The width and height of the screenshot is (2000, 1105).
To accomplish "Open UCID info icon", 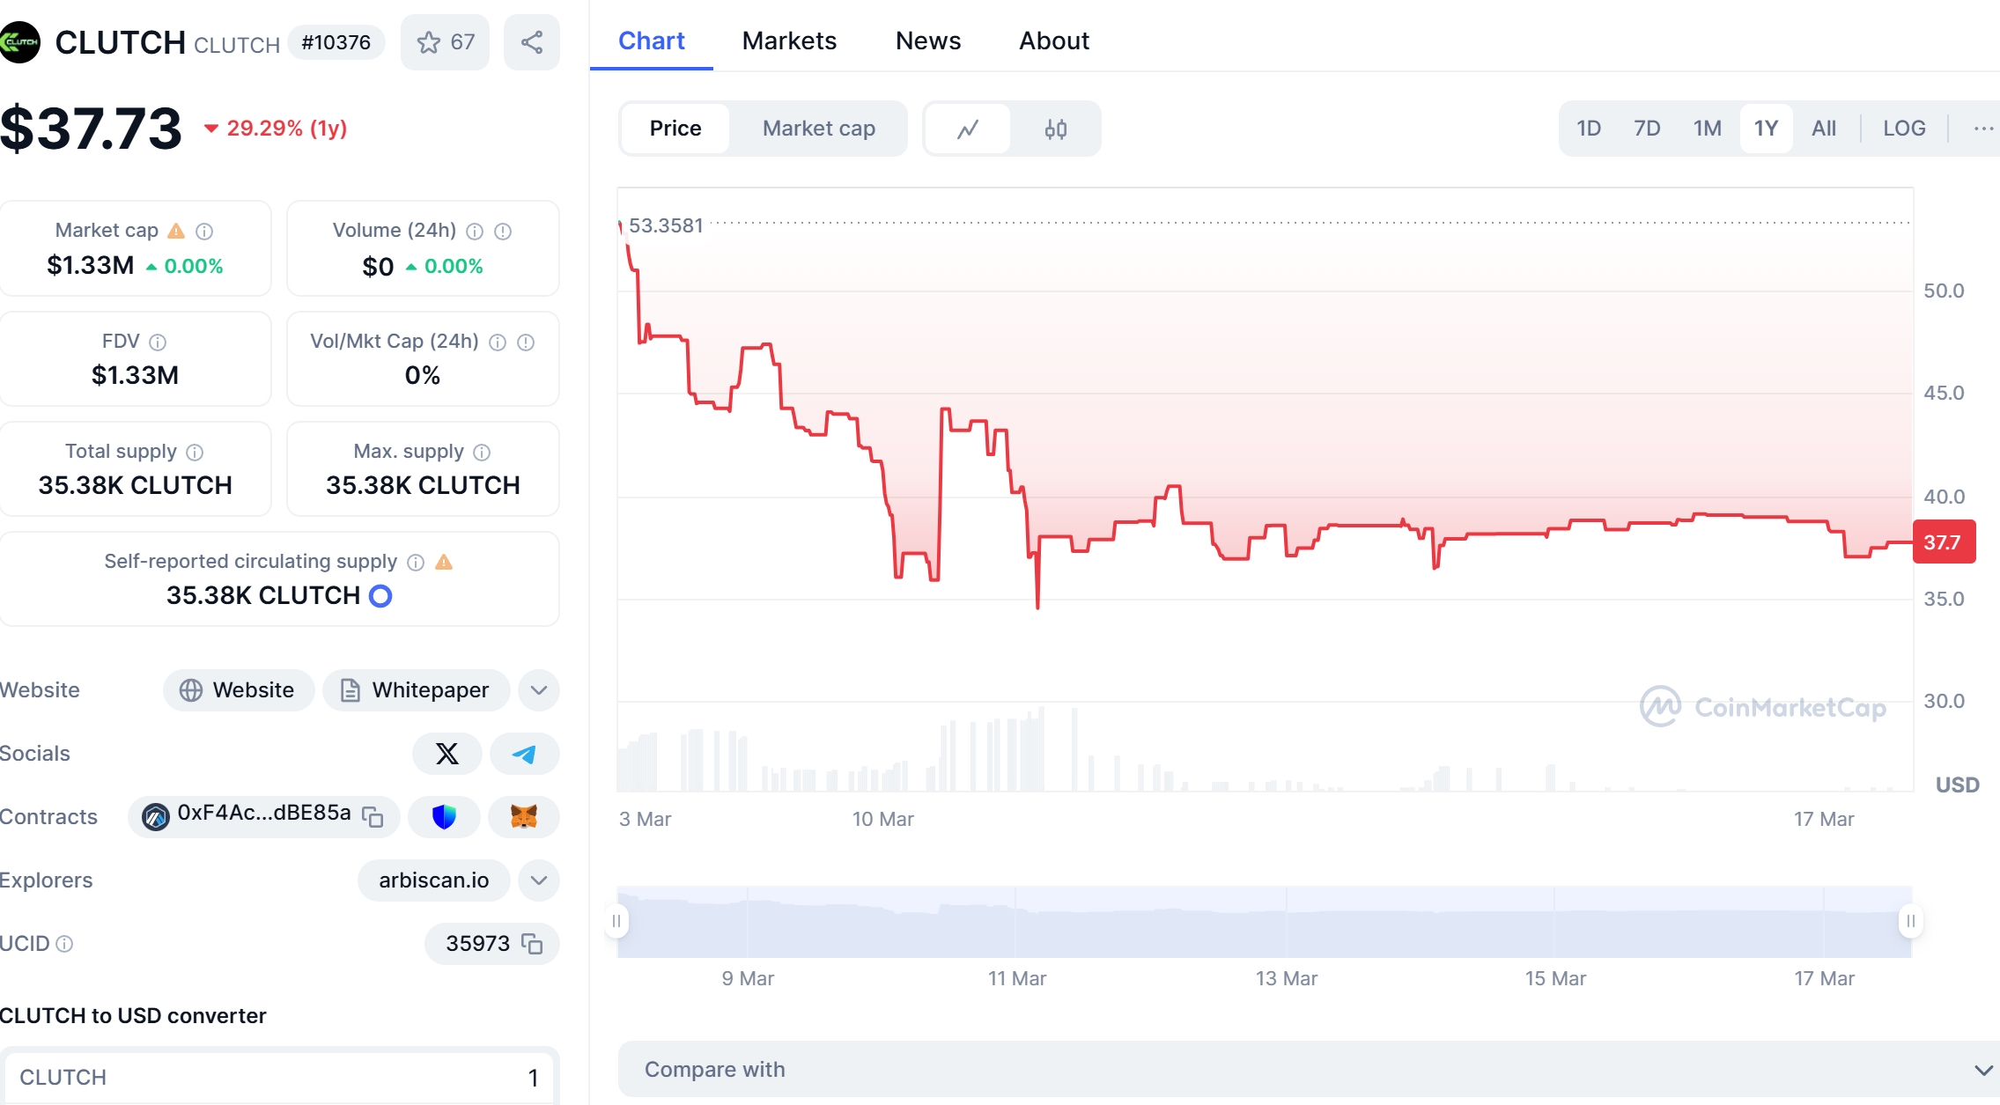I will tap(64, 943).
